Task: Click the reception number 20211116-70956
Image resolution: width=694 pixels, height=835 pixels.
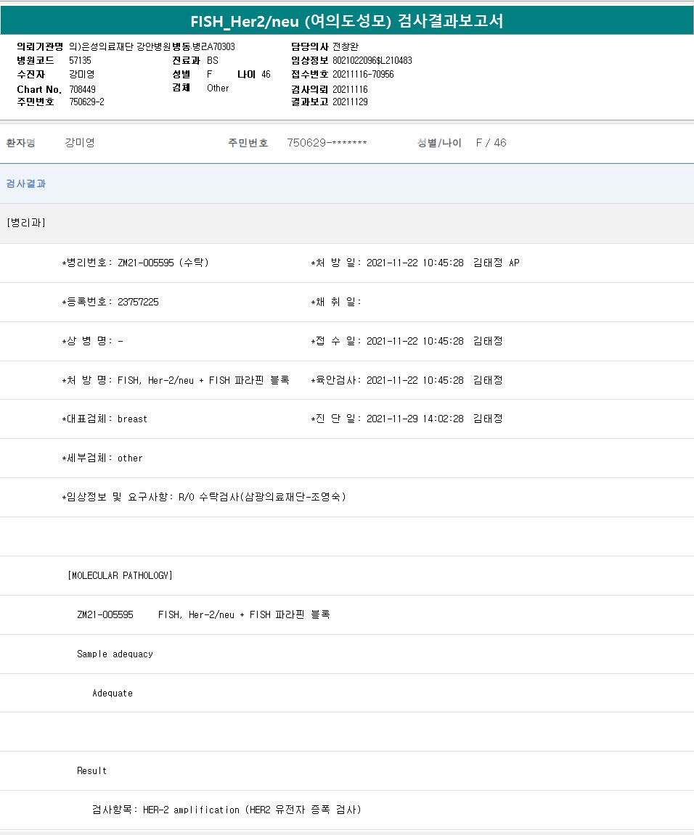Action: [x=363, y=75]
